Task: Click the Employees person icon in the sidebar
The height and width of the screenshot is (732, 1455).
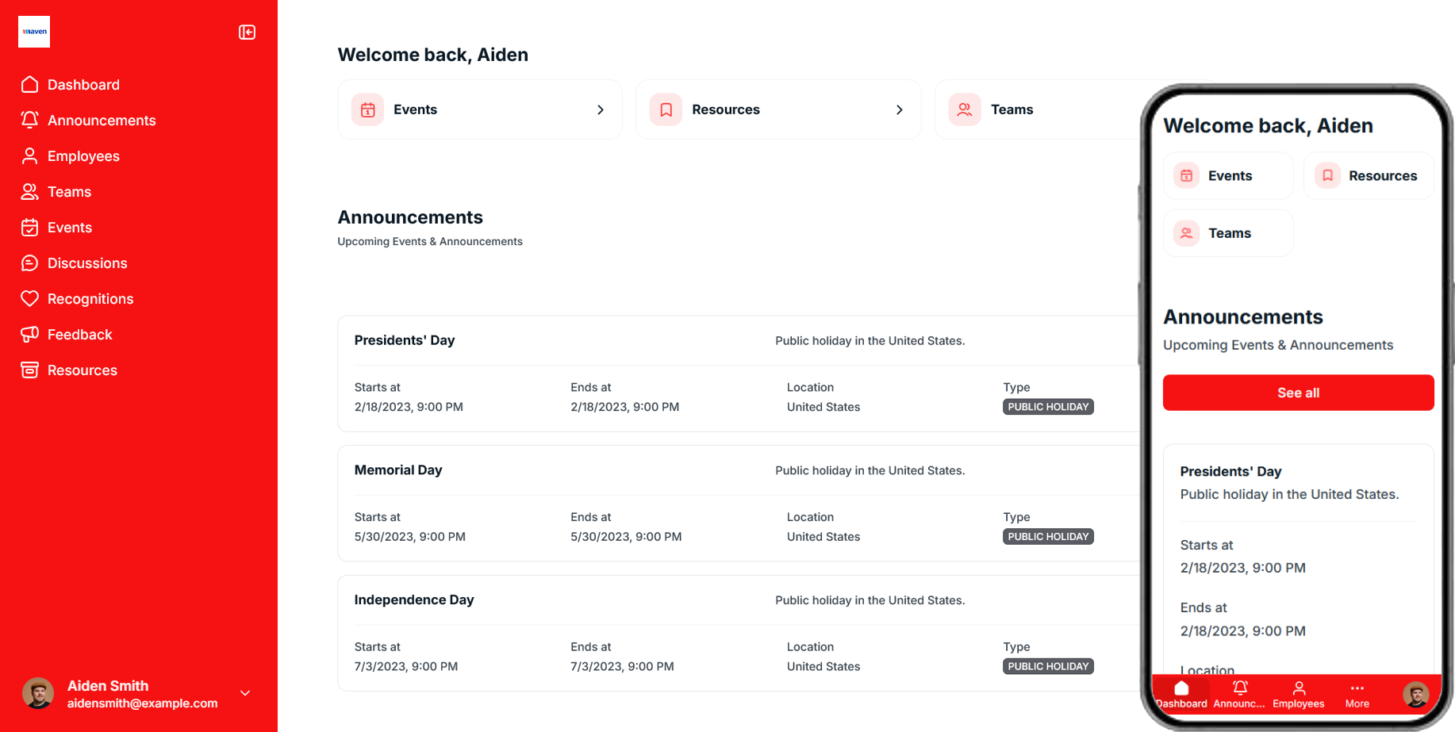Action: (29, 156)
